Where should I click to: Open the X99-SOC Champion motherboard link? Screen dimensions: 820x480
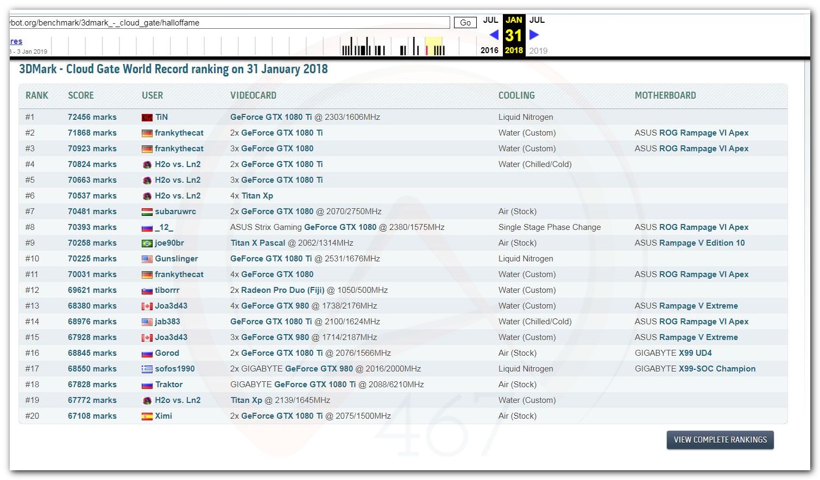(717, 369)
